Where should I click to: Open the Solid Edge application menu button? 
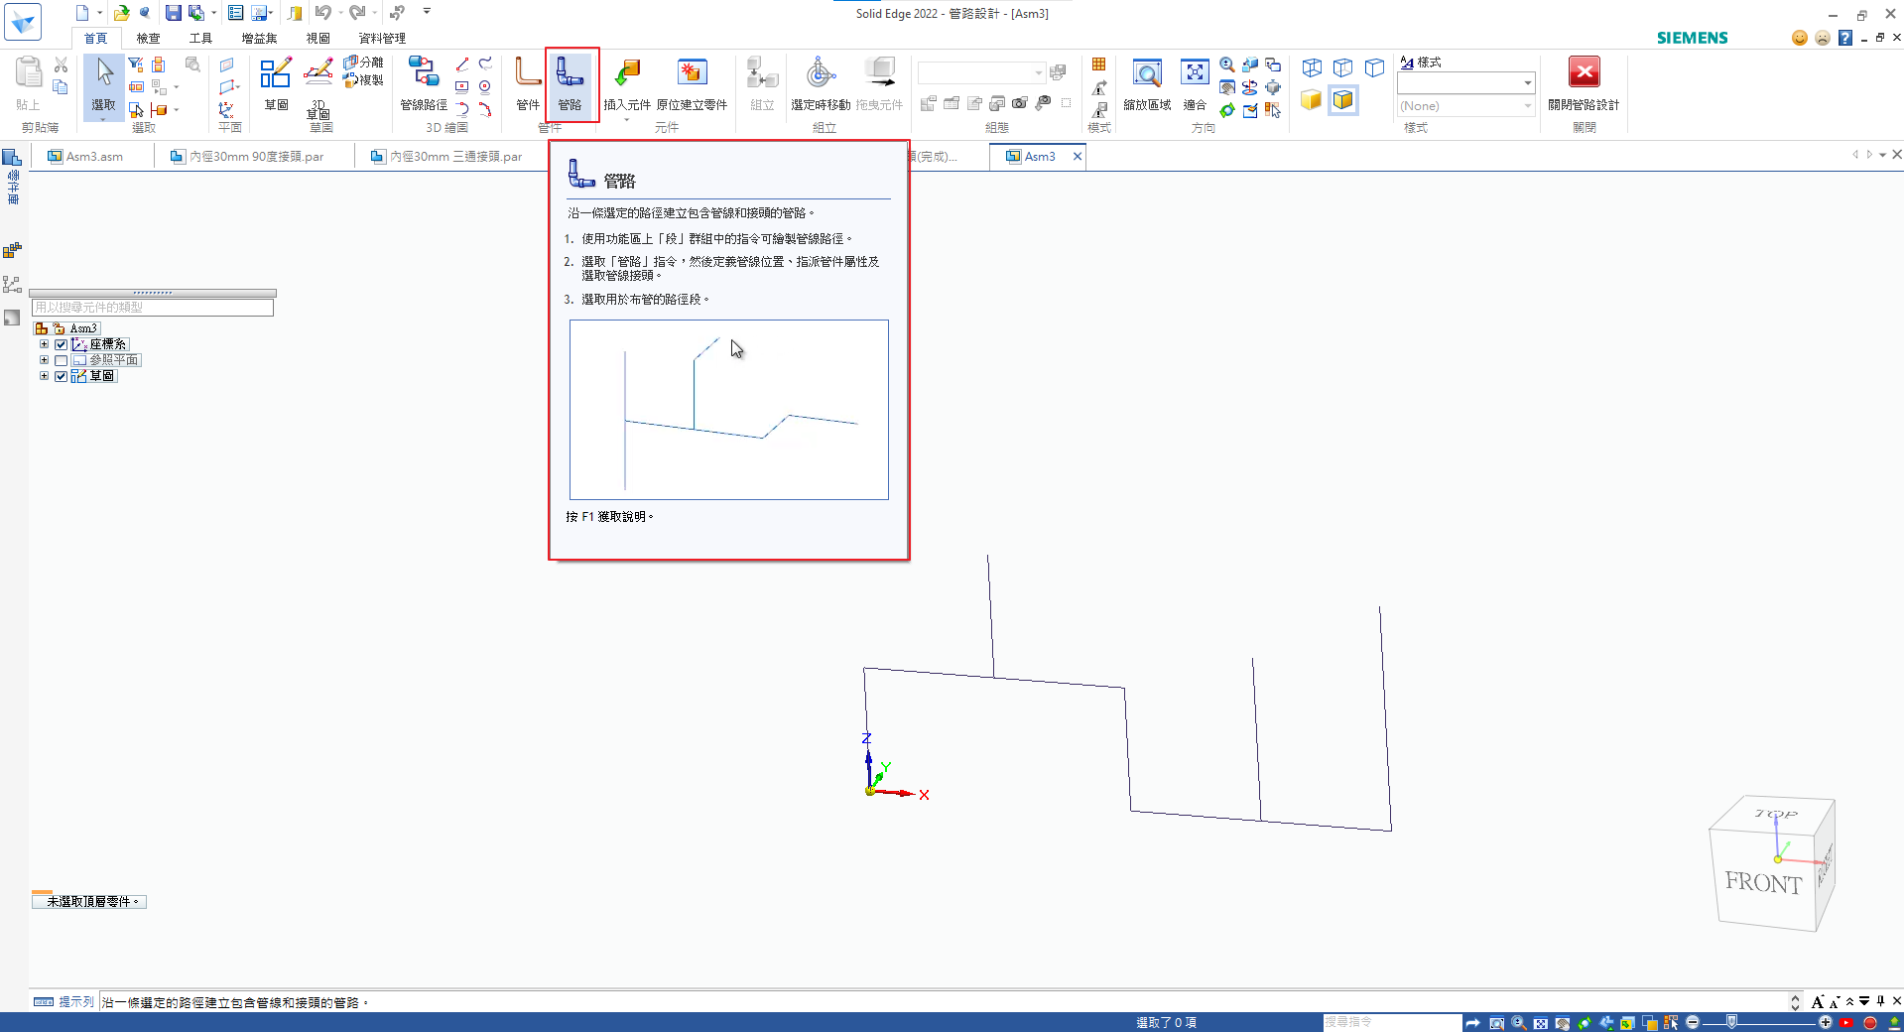(22, 21)
